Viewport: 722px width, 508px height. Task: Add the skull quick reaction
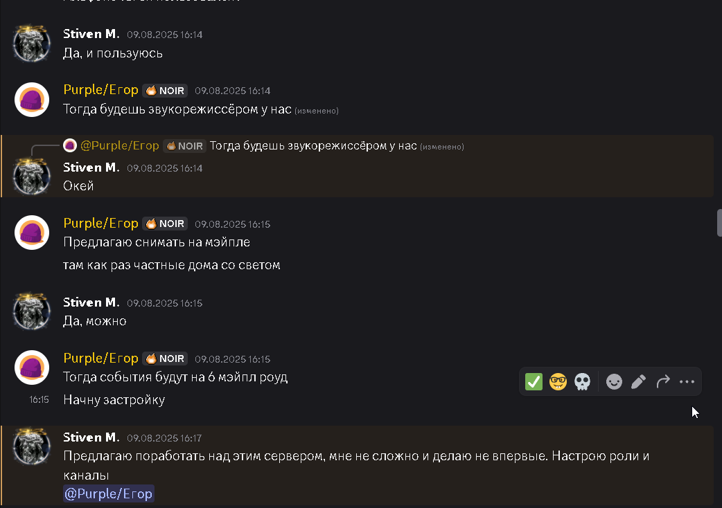pyautogui.click(x=582, y=381)
